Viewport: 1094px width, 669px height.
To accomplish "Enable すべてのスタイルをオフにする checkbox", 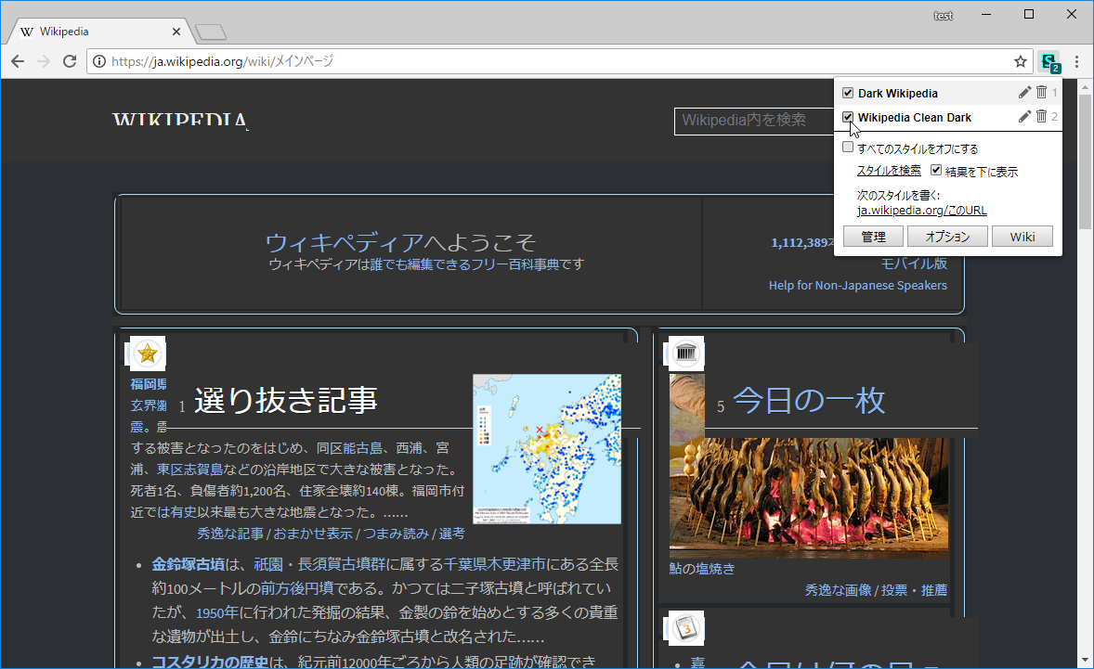I will (x=848, y=148).
